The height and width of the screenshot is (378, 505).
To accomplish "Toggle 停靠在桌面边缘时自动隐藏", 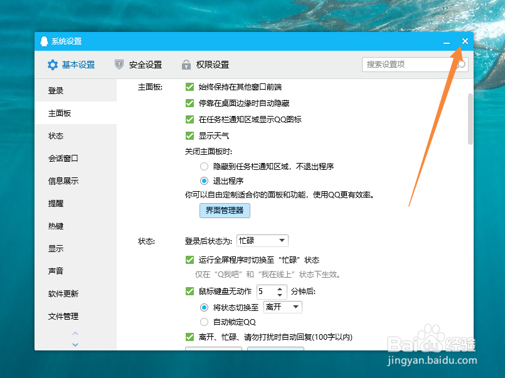I will [x=189, y=103].
